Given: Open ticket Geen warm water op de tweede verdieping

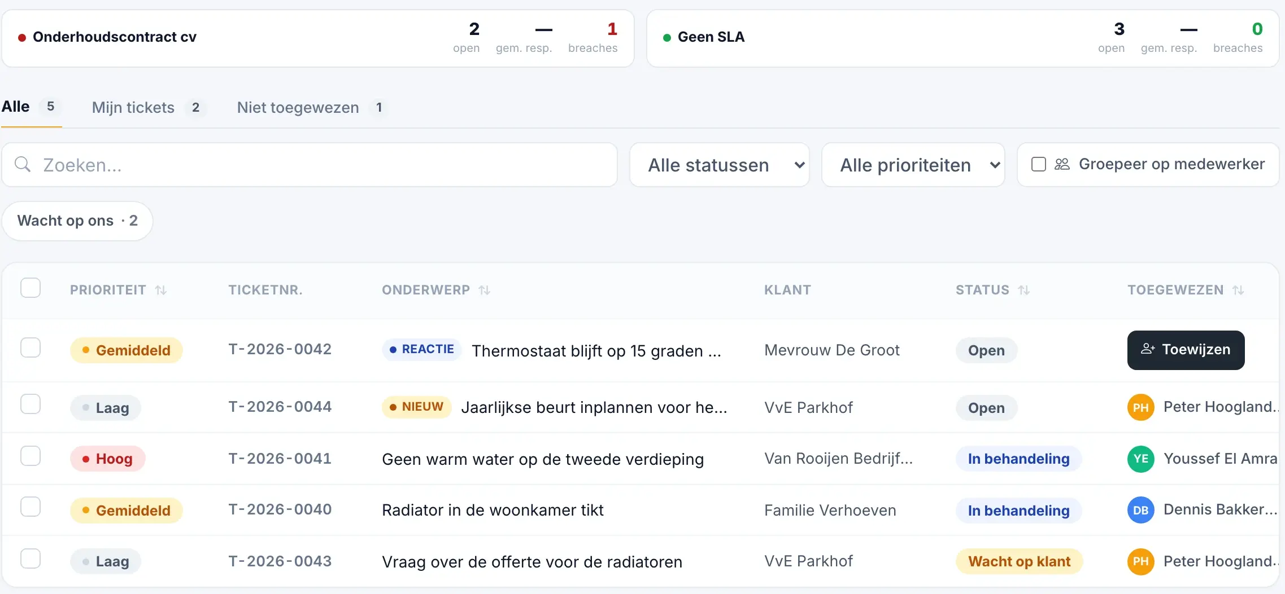Looking at the screenshot, I should click(543, 459).
